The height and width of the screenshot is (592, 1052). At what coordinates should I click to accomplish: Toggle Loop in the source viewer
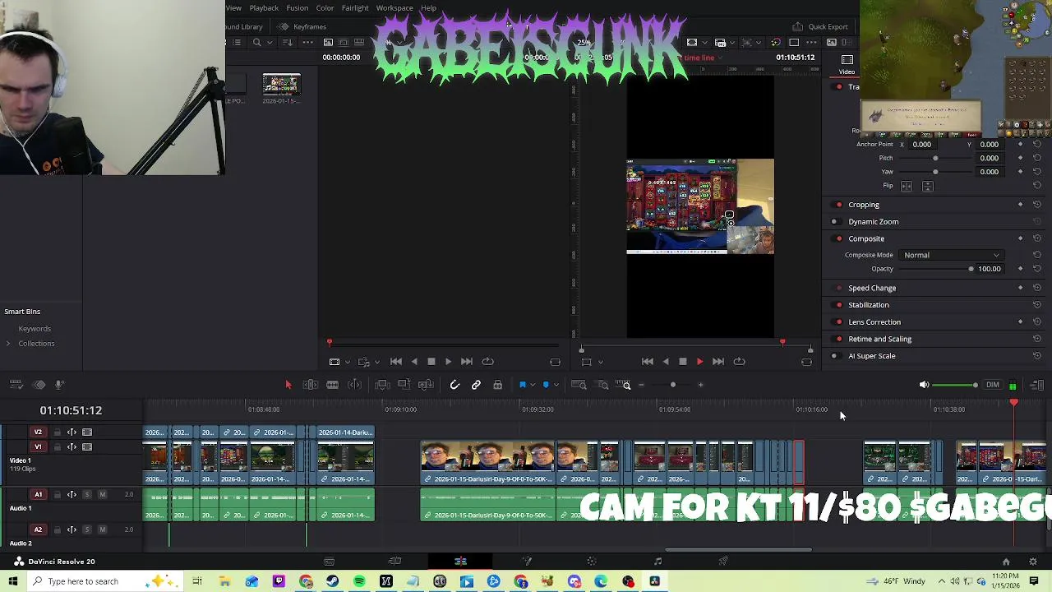[487, 362]
